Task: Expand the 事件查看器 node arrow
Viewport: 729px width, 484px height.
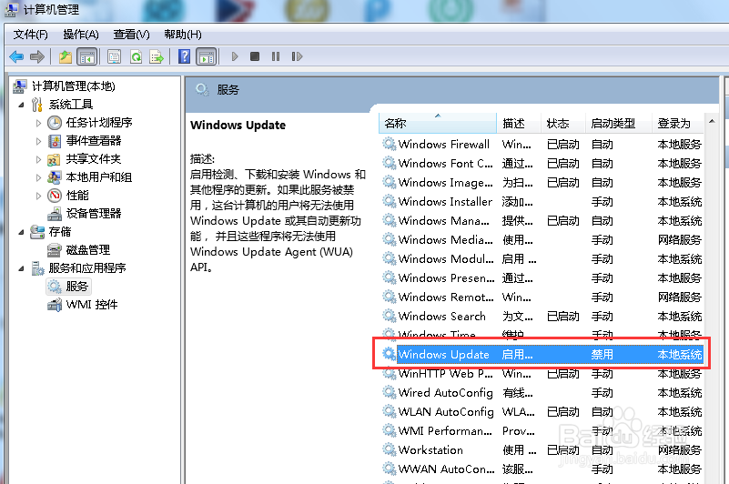Action: pyautogui.click(x=38, y=141)
